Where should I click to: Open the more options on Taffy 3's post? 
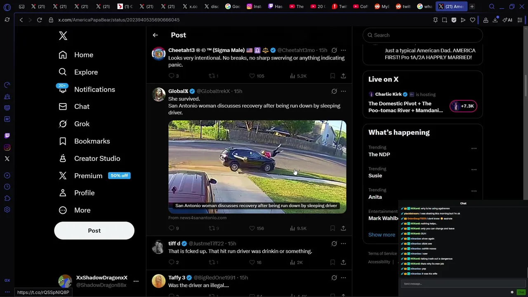point(343,278)
